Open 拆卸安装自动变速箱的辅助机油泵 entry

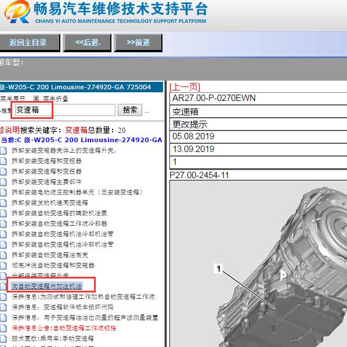60,213
